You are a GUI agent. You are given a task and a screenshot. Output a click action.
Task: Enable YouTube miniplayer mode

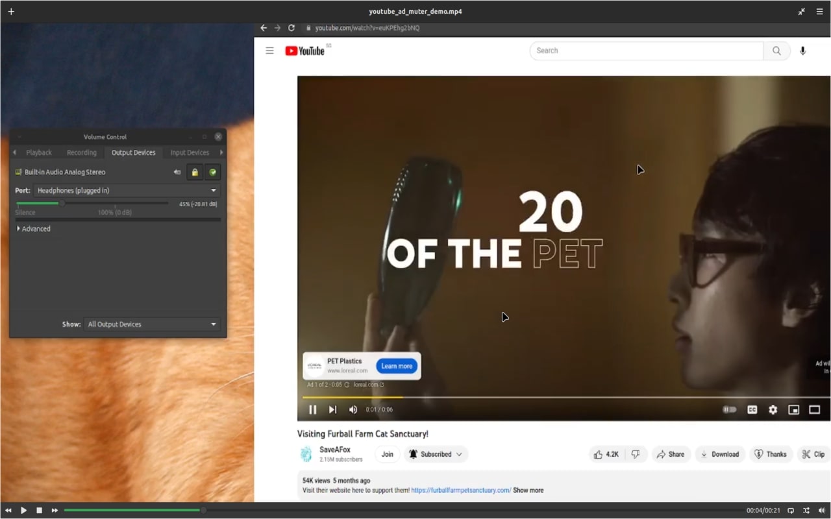pyautogui.click(x=793, y=409)
